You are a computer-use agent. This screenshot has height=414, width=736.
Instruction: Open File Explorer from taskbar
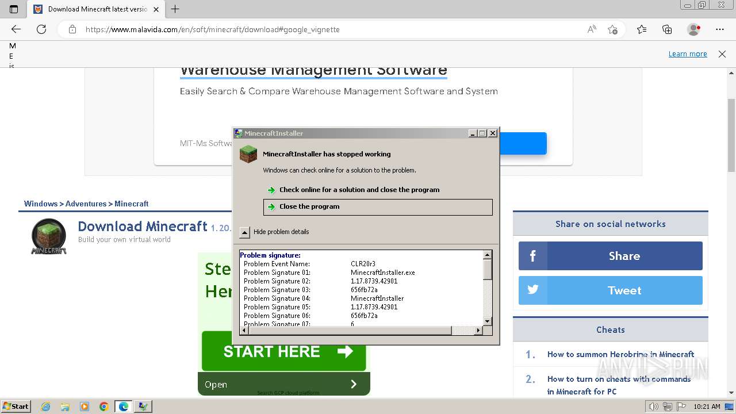click(65, 407)
